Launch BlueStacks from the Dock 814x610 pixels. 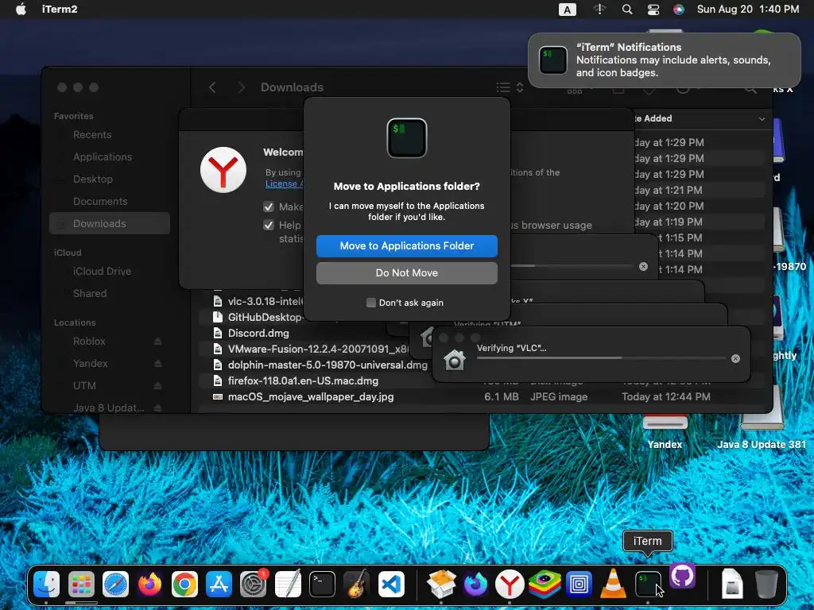544,584
